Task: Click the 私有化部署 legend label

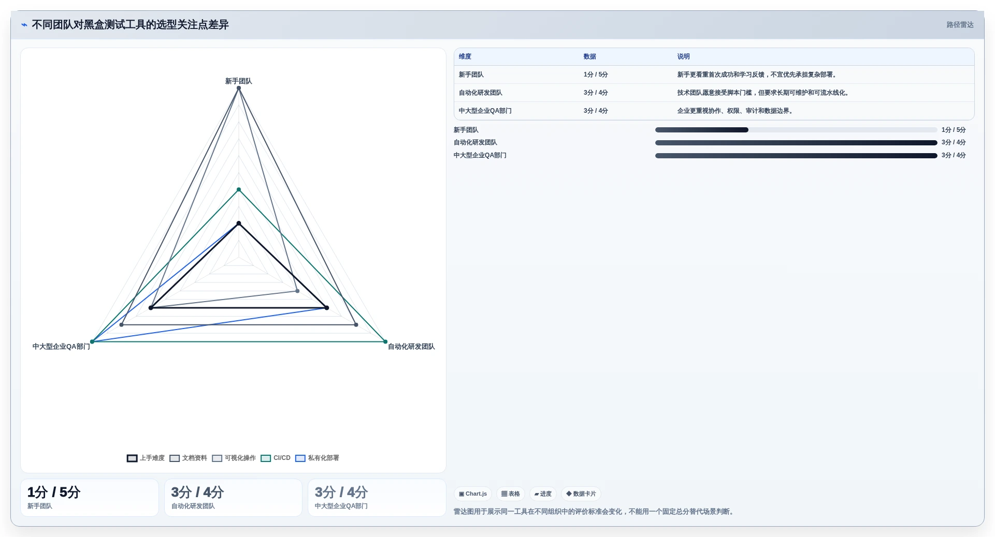Action: (324, 458)
